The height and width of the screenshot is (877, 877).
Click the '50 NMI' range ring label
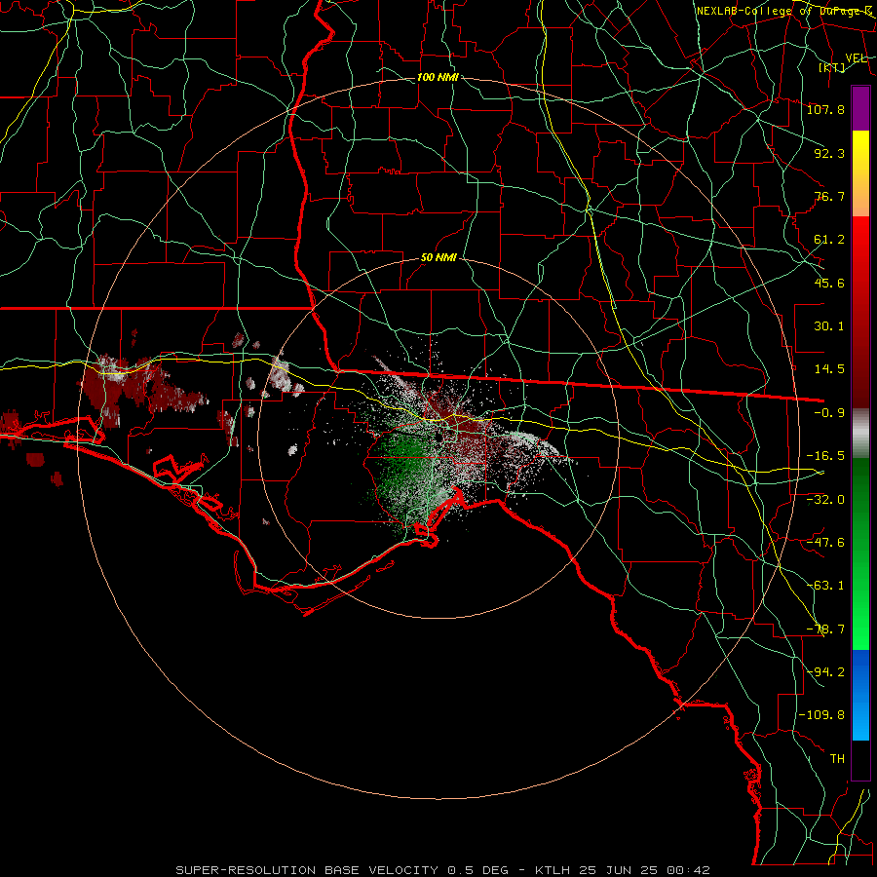[x=438, y=258]
